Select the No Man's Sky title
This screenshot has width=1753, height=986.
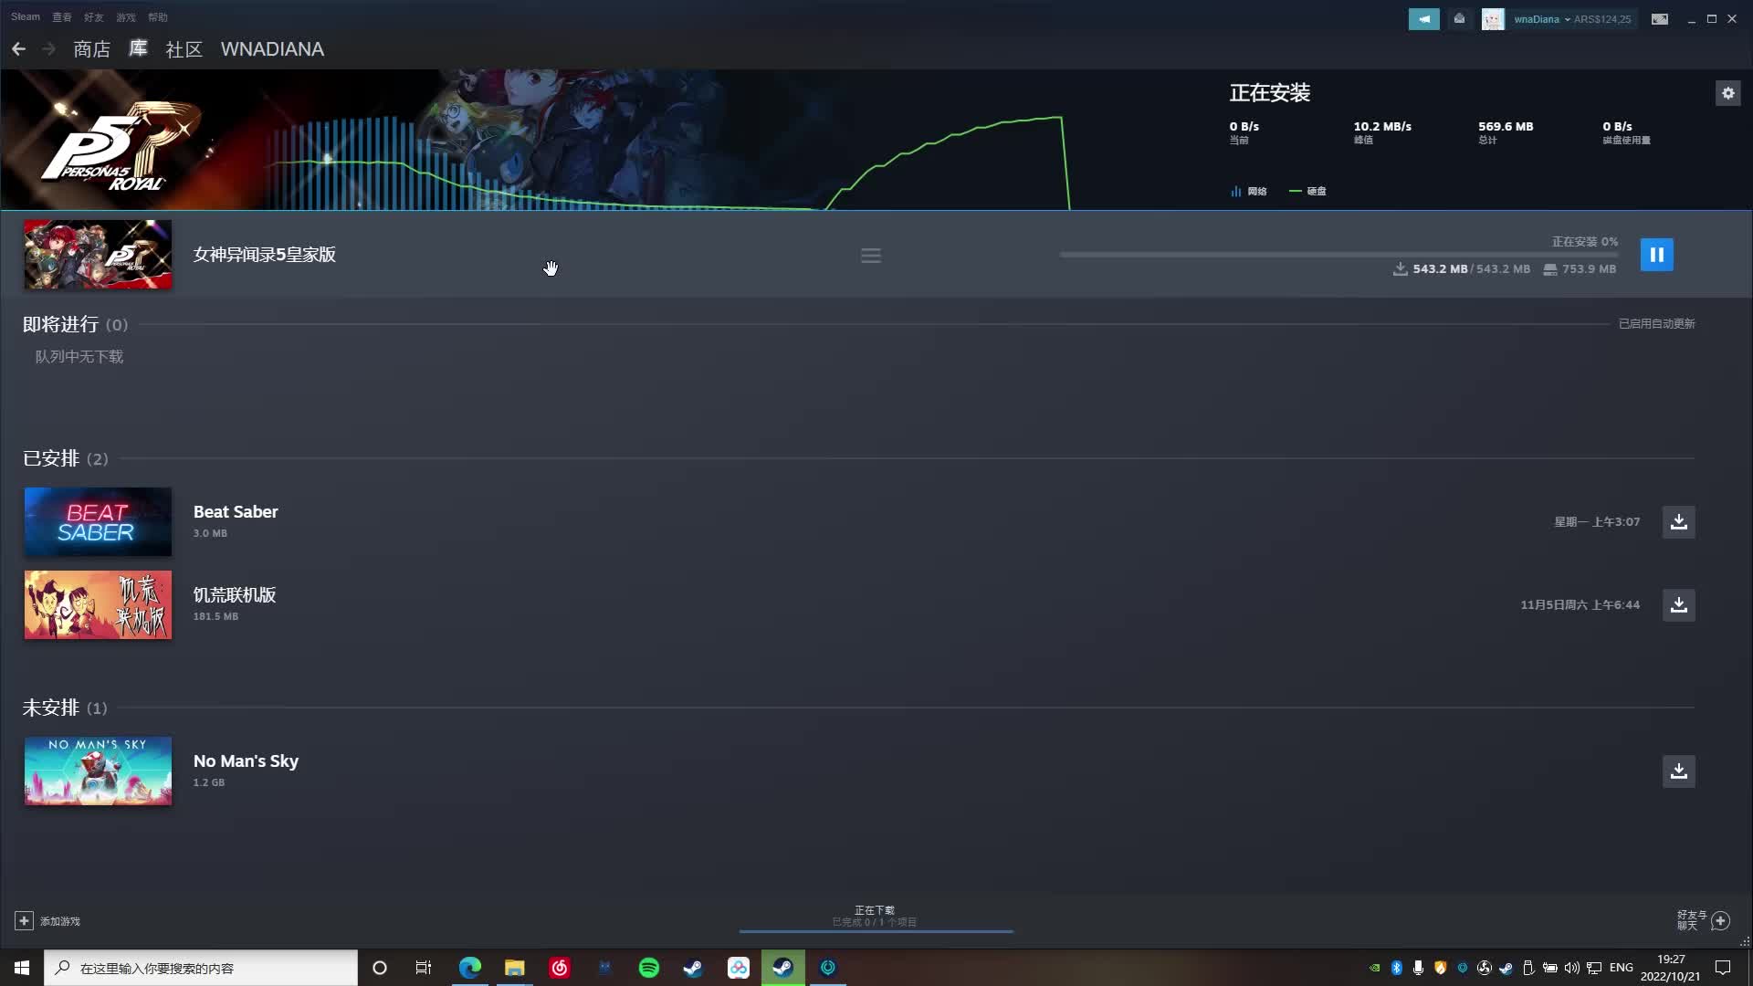point(246,761)
